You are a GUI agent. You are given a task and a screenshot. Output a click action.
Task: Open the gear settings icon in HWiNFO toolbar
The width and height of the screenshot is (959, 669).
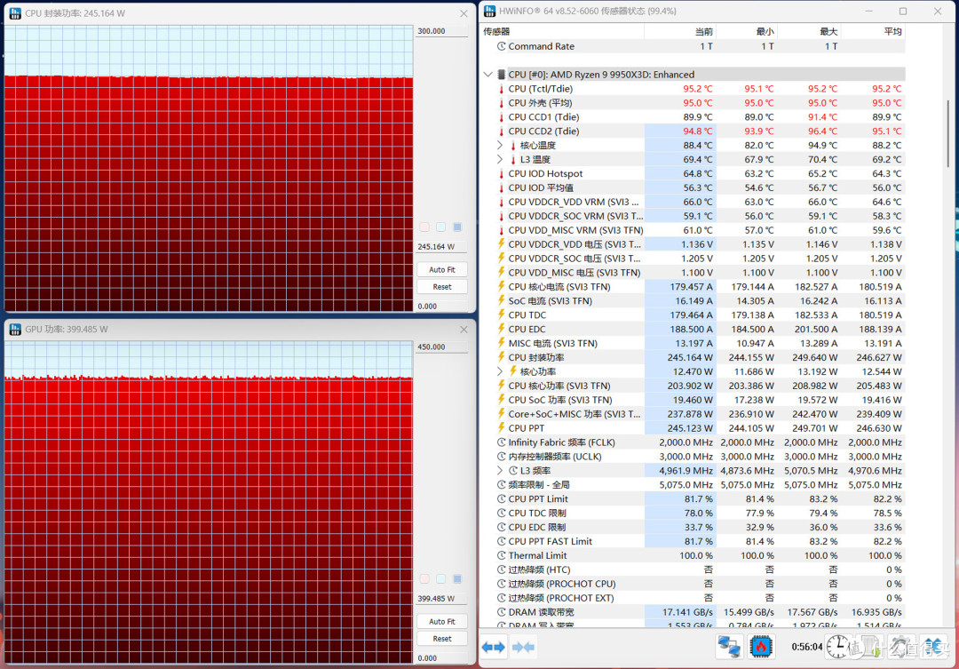point(900,647)
